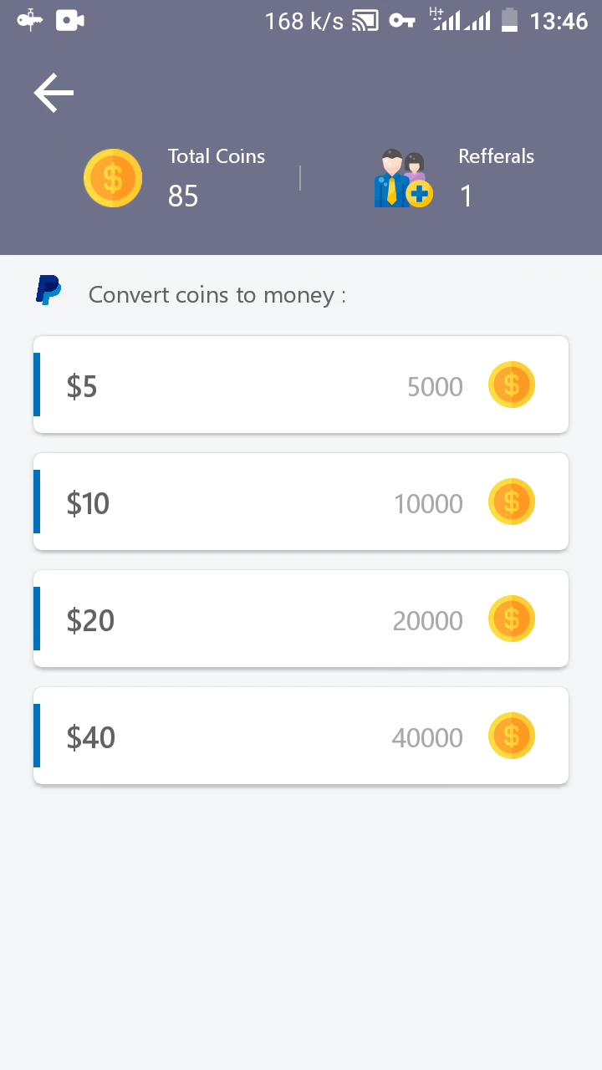Tap the Refferals label
The width and height of the screenshot is (602, 1070).
point(496,156)
